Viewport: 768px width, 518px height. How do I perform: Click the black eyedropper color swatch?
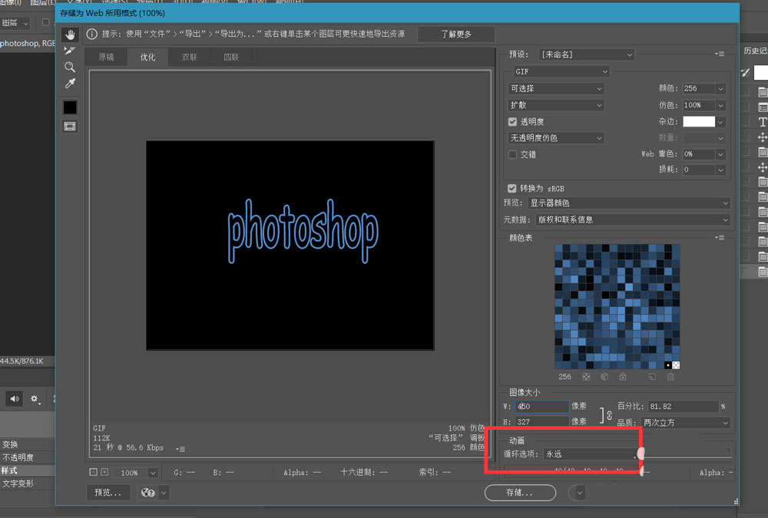pos(70,107)
